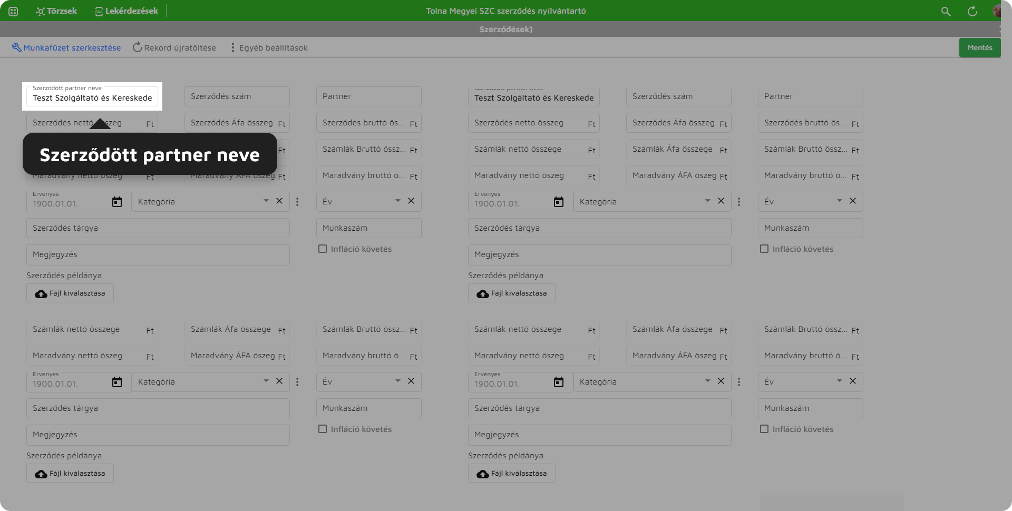Clear Kategória with the X in top-right record
The image size is (1012, 511).
click(x=721, y=201)
